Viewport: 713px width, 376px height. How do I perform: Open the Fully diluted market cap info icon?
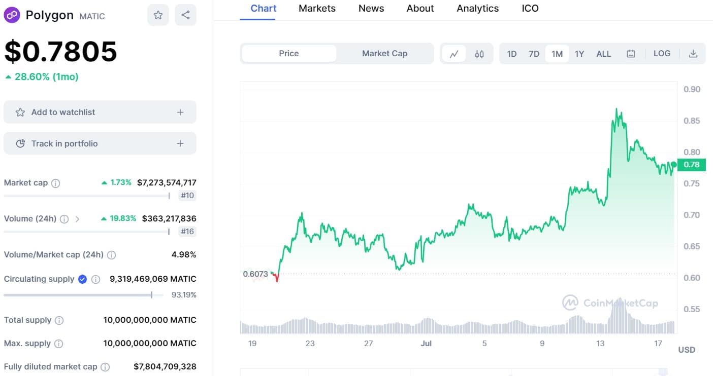tap(105, 367)
